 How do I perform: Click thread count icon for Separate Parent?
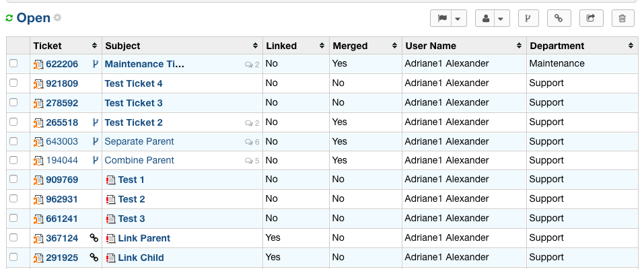click(x=248, y=142)
